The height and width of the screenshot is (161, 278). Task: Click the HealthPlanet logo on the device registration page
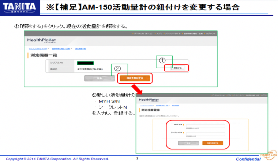click(x=149, y=100)
